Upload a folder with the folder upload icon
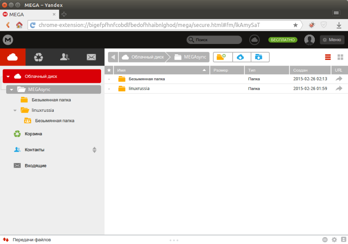 (260, 57)
